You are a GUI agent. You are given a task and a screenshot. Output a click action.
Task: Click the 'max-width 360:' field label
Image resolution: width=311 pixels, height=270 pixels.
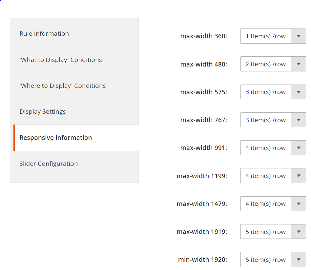point(203,36)
